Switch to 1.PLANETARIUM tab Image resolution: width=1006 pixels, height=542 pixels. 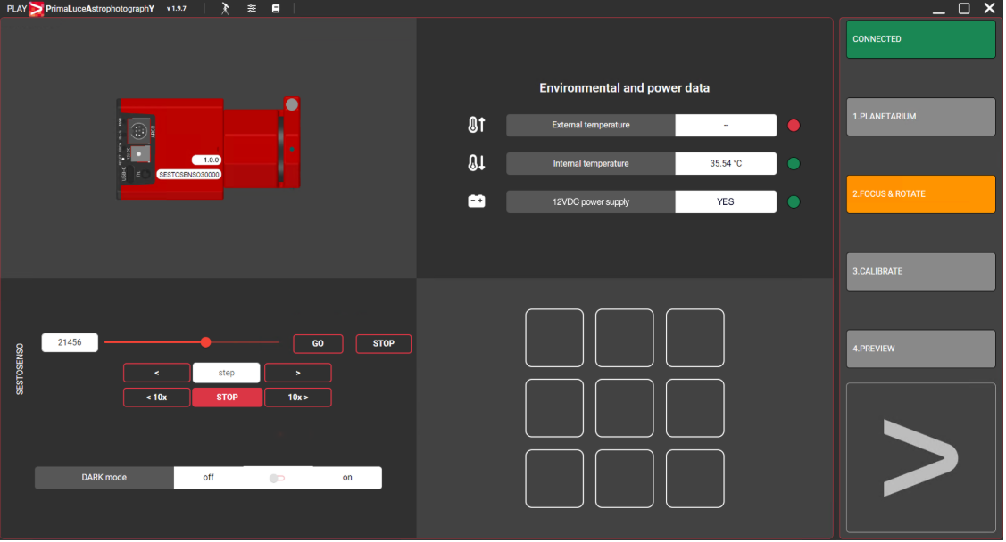[x=920, y=117]
